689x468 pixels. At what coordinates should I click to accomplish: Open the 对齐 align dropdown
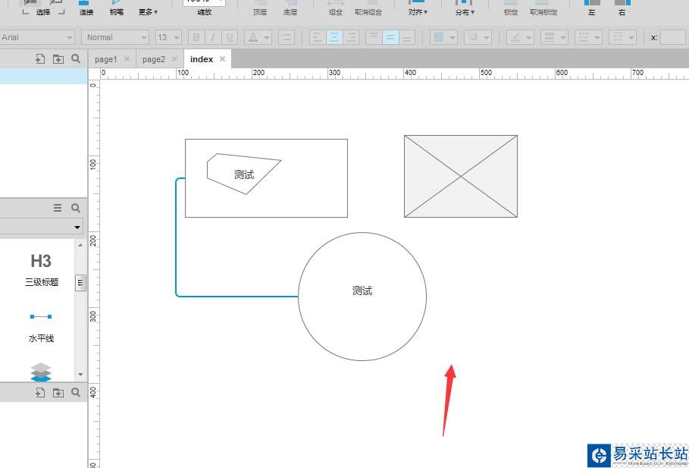point(418,8)
